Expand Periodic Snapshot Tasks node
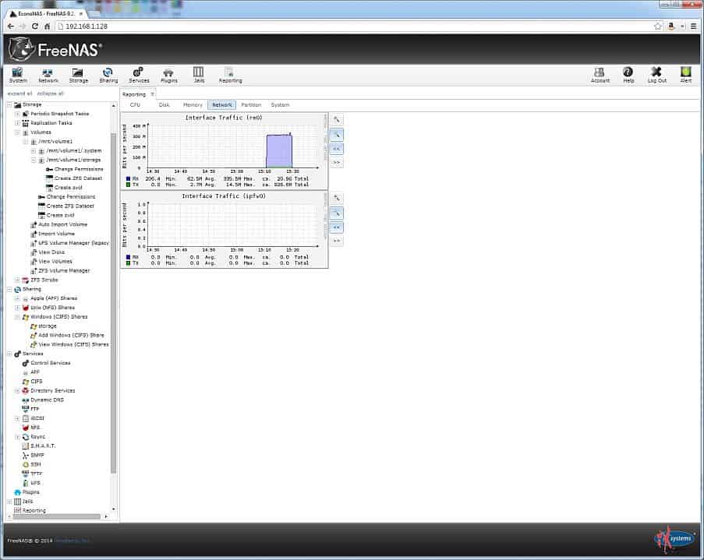This screenshot has width=704, height=560. pos(17,114)
